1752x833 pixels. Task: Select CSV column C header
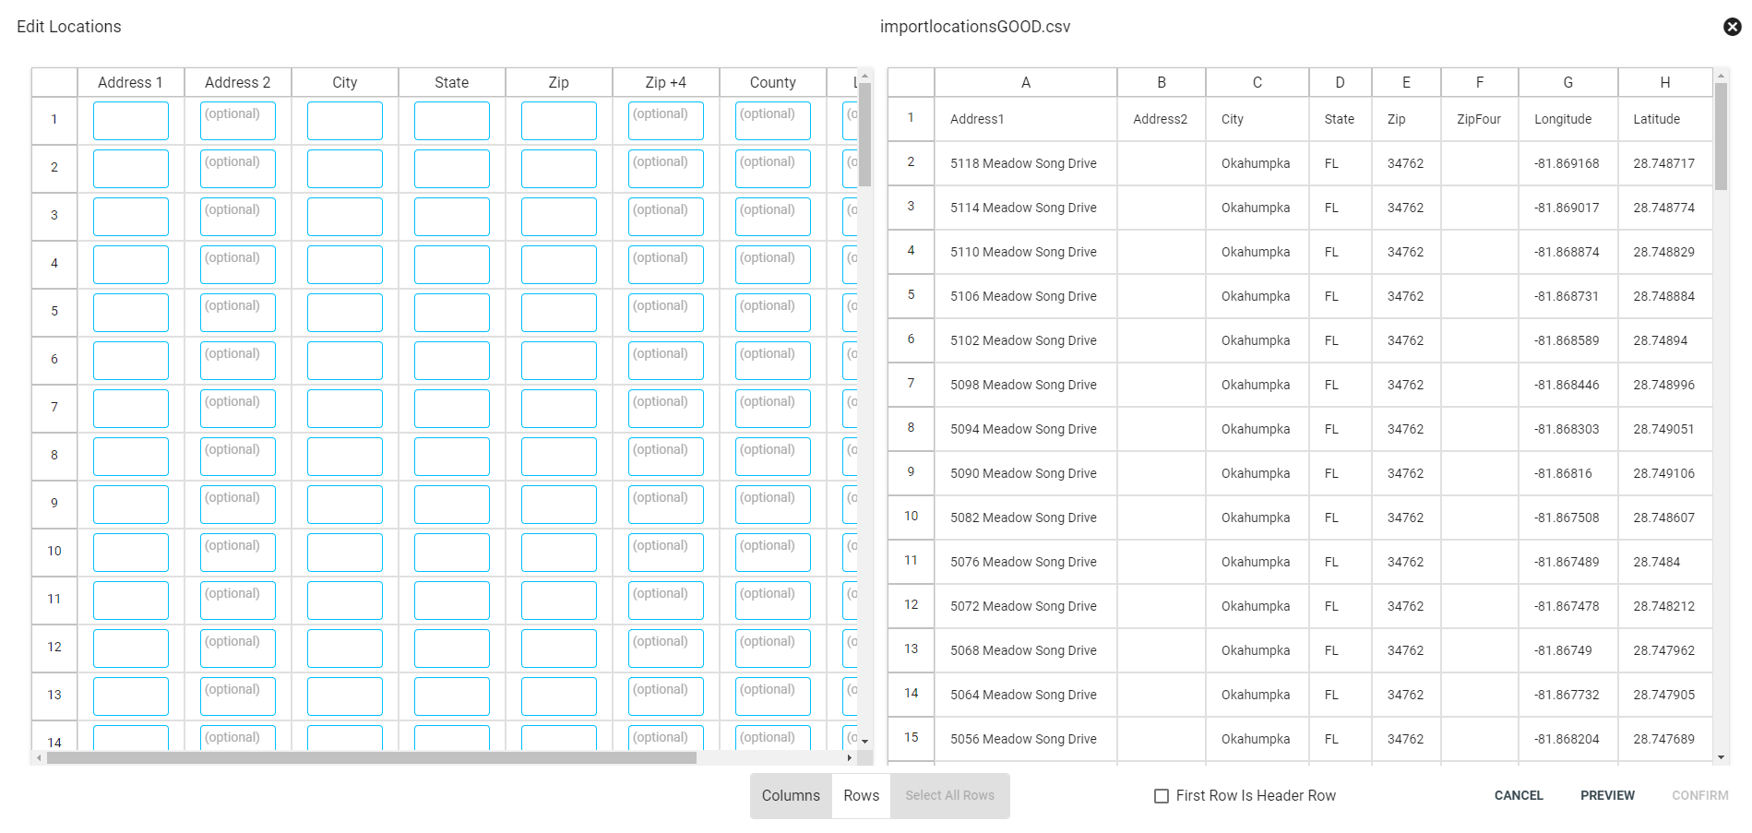1257,82
